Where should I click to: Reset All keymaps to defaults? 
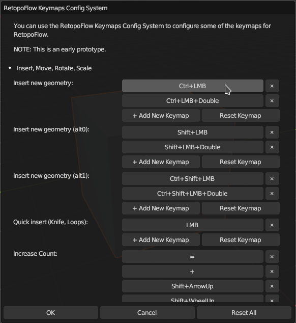[x=244, y=313]
